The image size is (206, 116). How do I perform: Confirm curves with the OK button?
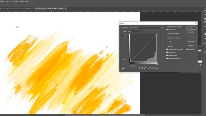191,28
